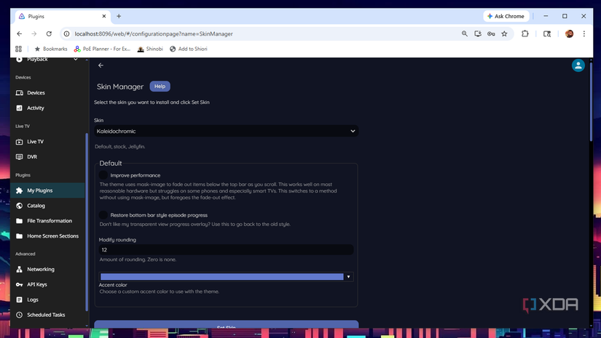601x338 pixels.
Task: Click the Ask Chrome button
Action: pos(506,16)
